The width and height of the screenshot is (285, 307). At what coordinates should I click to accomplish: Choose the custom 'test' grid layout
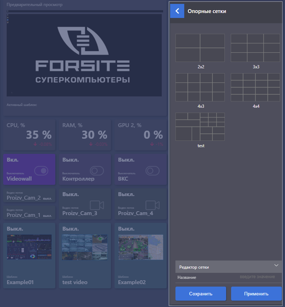point(200,127)
